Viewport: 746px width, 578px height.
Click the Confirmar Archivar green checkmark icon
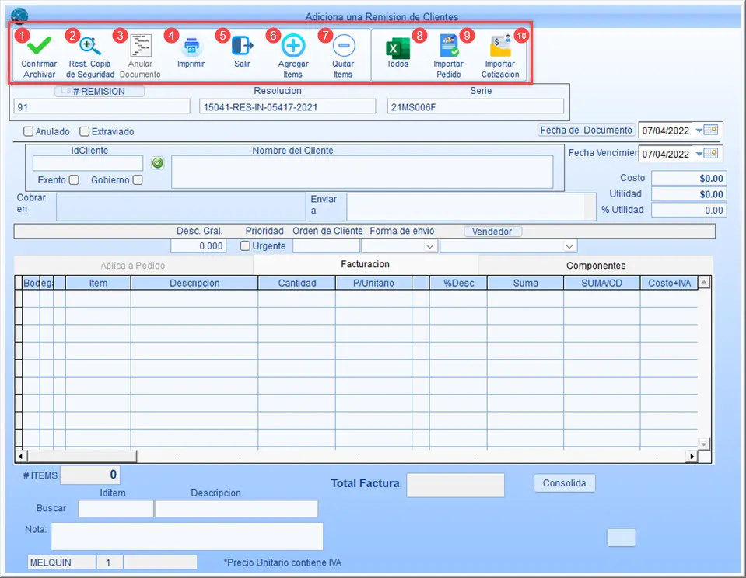[x=39, y=46]
